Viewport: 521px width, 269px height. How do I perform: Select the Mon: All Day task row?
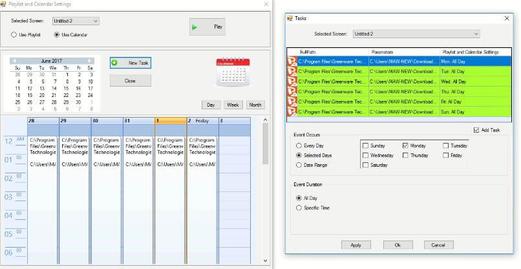click(399, 61)
